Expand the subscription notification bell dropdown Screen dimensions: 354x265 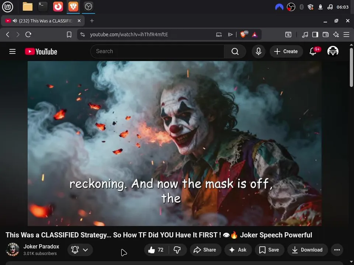click(80, 250)
